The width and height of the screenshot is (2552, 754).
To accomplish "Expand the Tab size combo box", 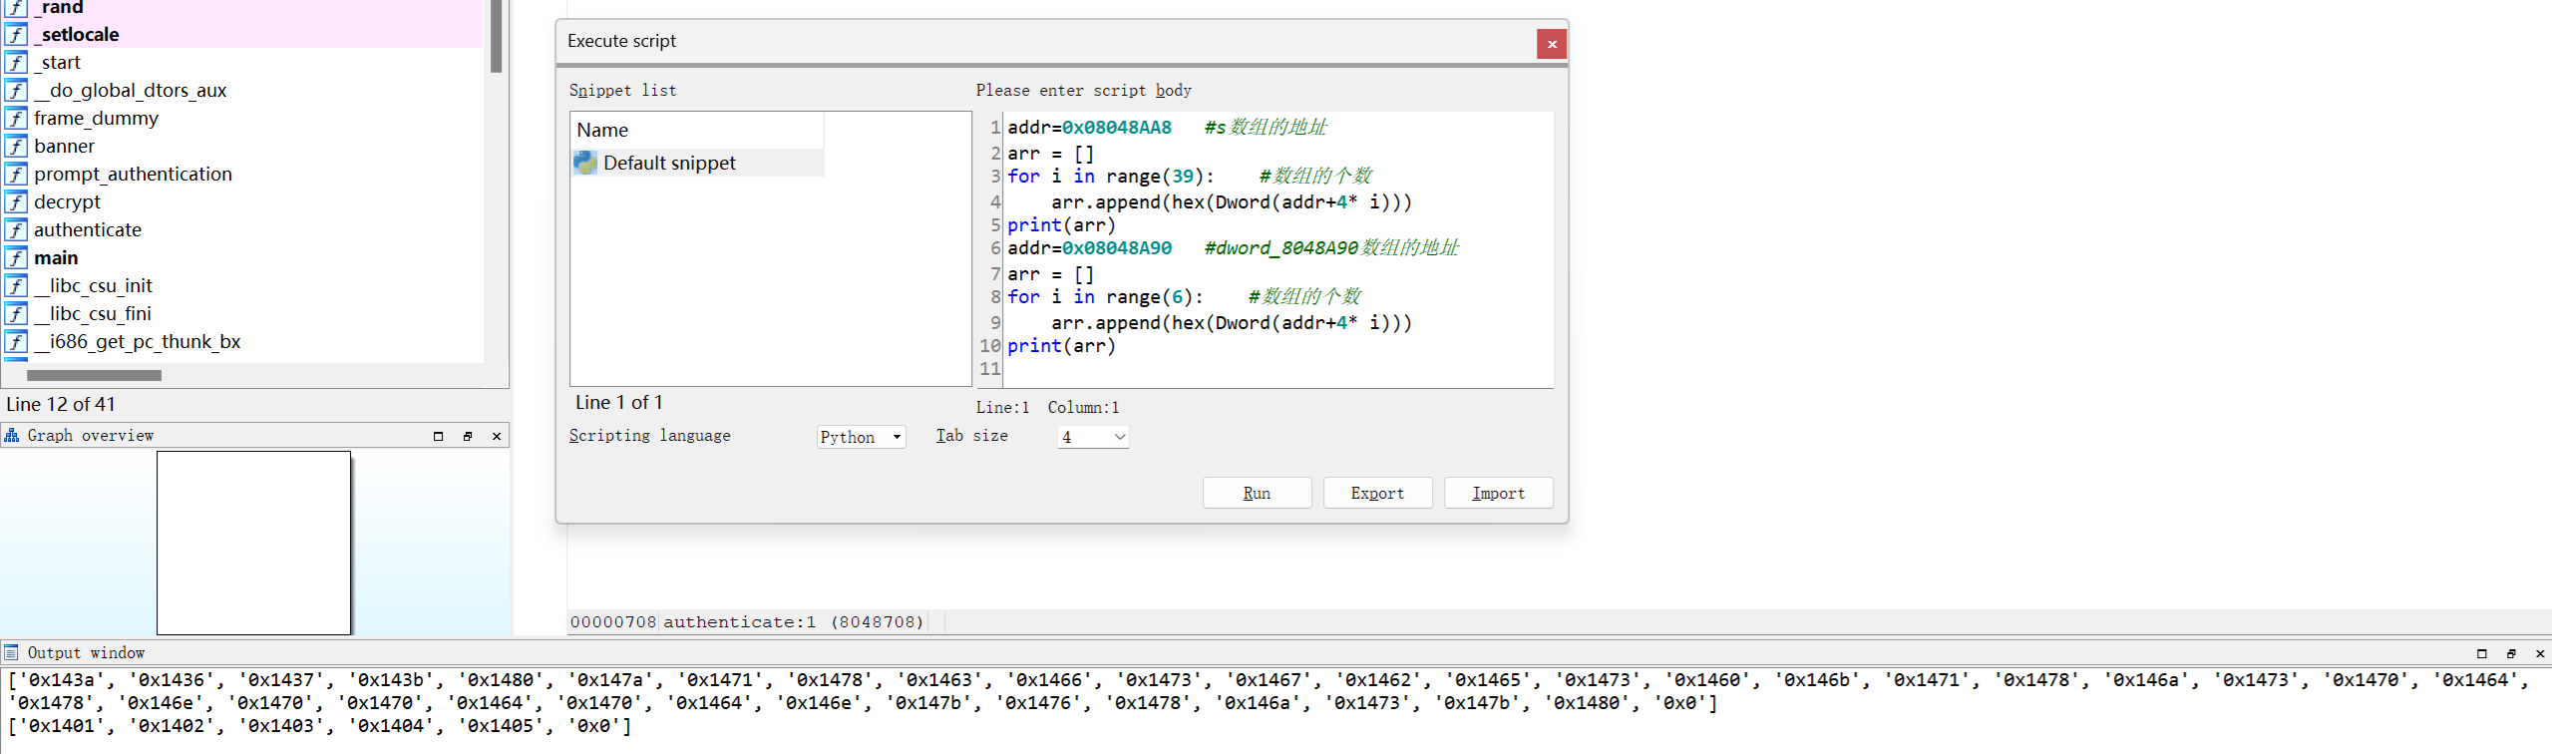I will click(1093, 437).
